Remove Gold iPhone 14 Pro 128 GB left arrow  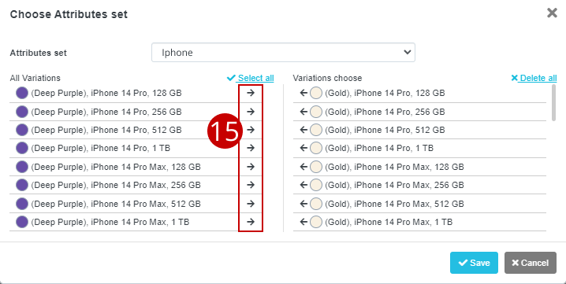303,93
